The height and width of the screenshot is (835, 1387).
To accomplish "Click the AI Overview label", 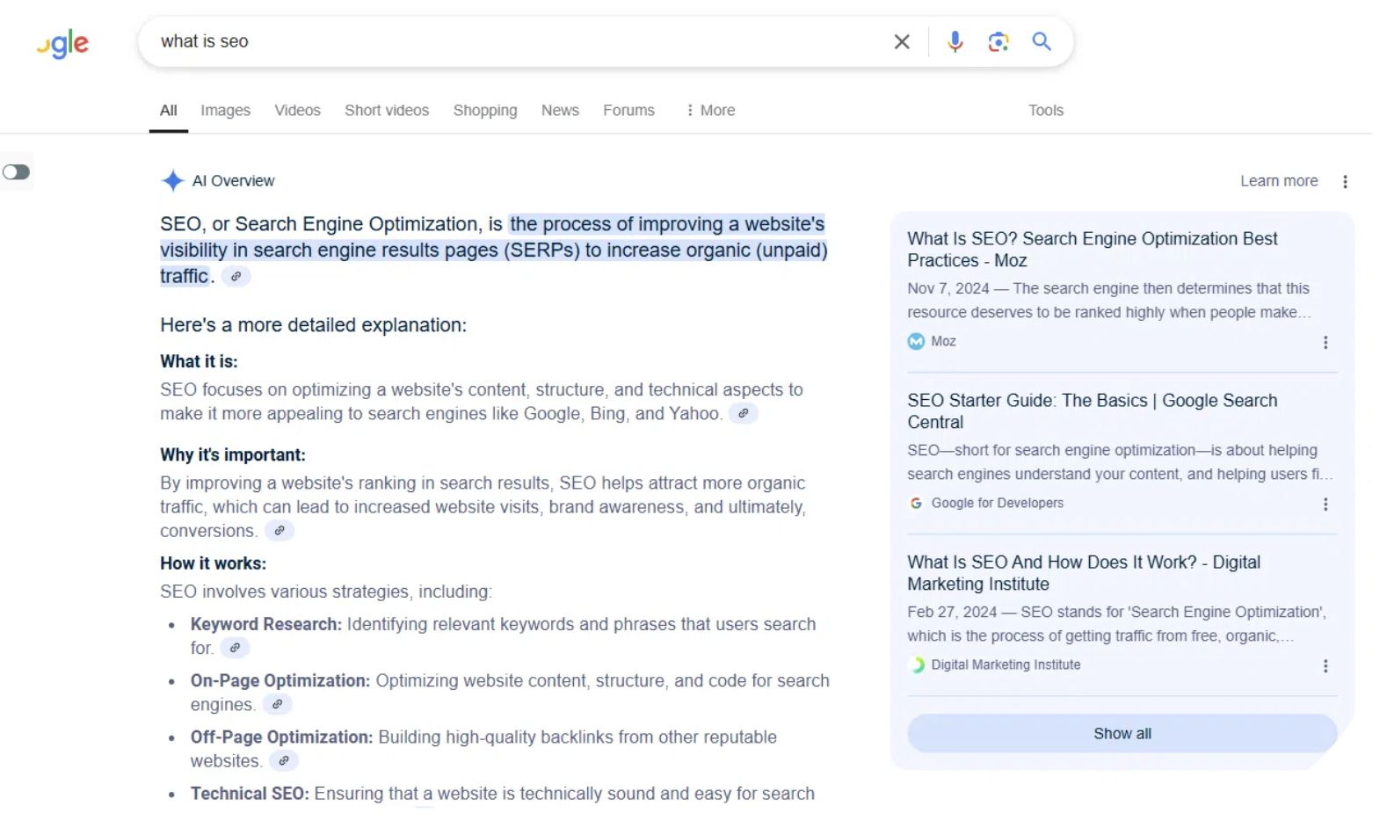I will [x=233, y=180].
